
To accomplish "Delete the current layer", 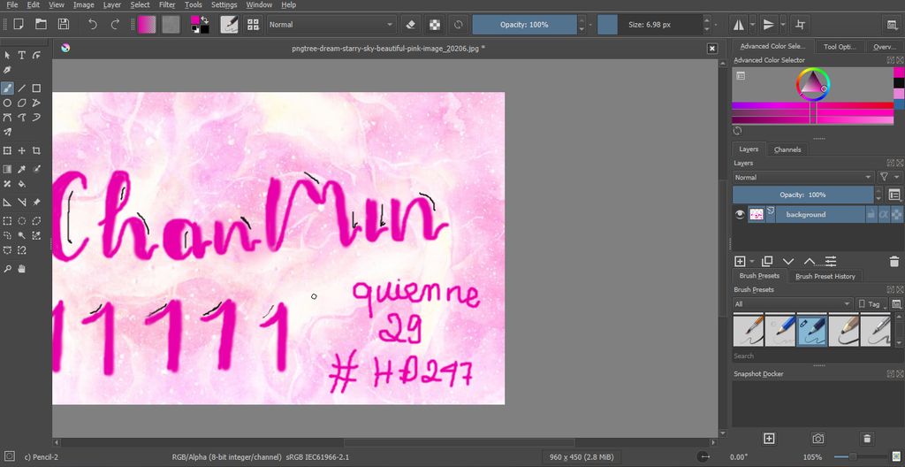I will 894,262.
